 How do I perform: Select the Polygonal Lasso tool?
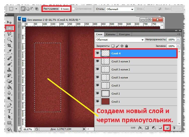9,34
